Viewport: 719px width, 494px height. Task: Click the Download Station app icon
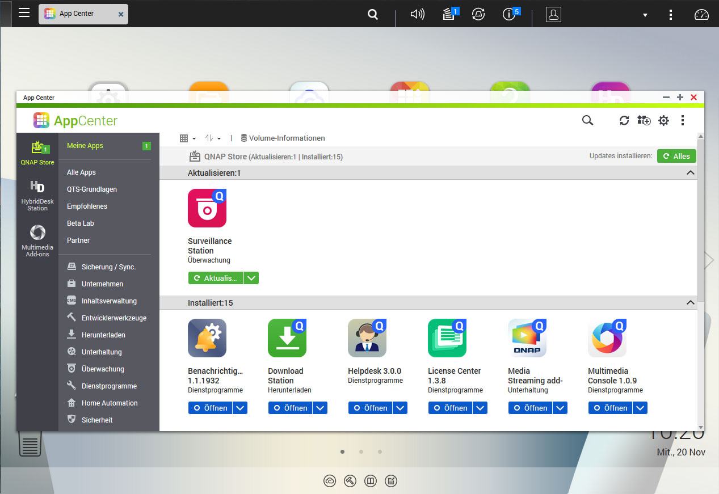[287, 338]
